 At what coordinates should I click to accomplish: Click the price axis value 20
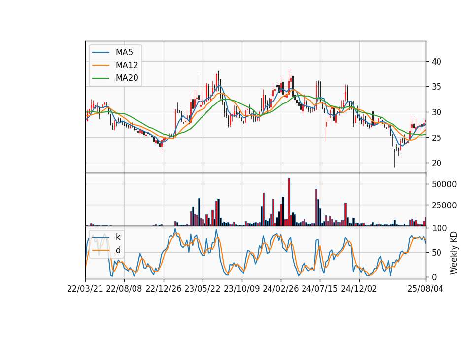(436, 163)
